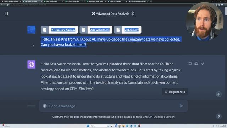227x128 pixels.
Task: Click the taskbar search box
Action: (100, 126)
